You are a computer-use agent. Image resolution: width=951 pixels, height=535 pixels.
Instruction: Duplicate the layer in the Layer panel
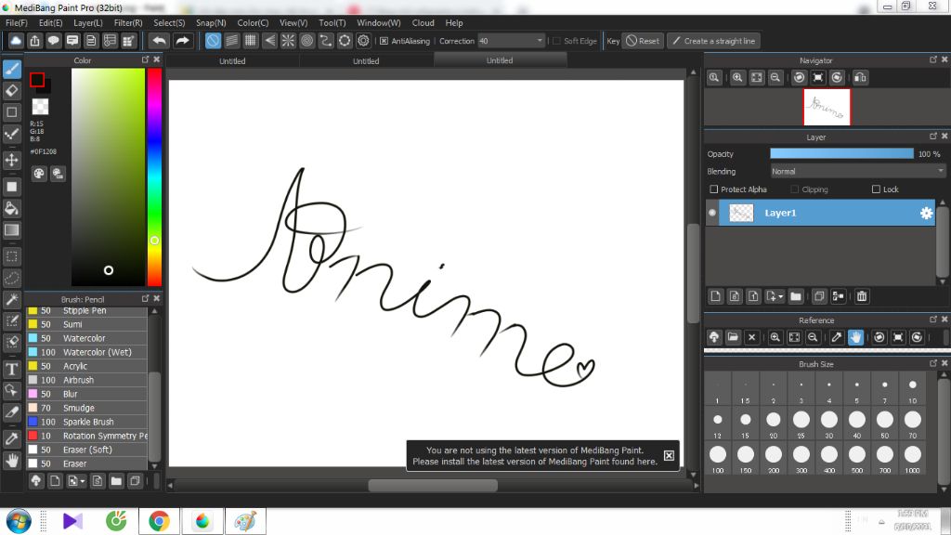point(819,296)
